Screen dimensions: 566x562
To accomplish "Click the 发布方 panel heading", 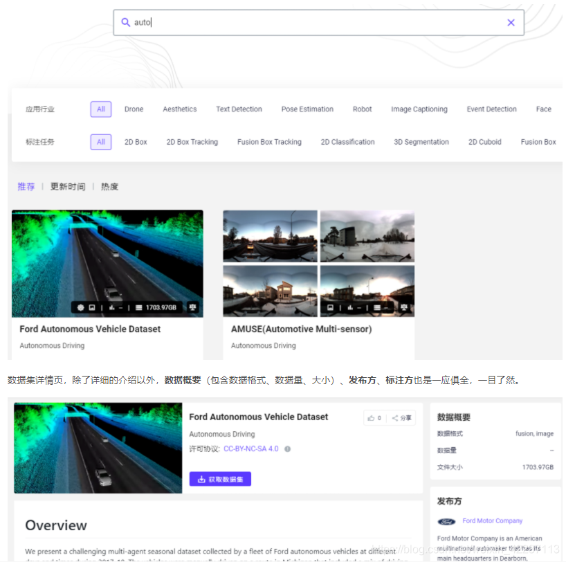I will (449, 501).
